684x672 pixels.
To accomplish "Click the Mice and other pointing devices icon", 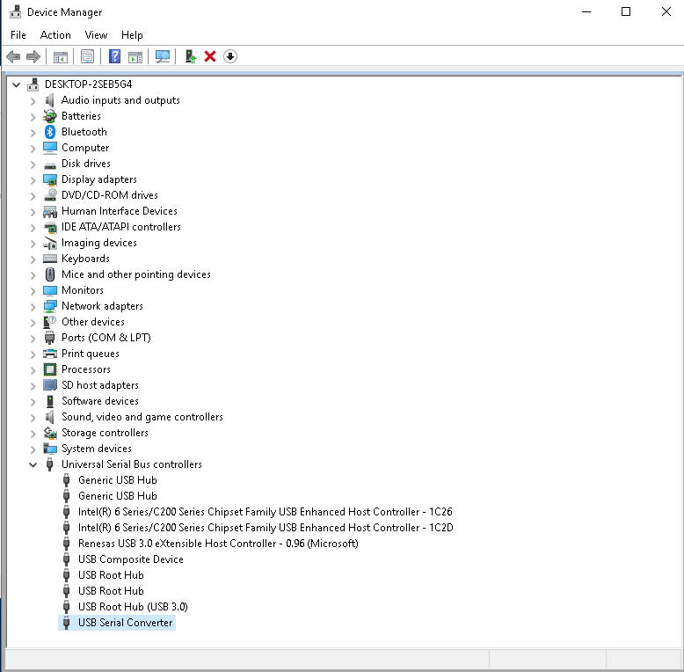I will (x=50, y=274).
